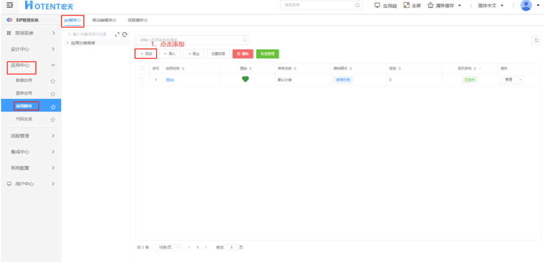
Task: Switch to 流程模块 tab
Action: (138, 20)
